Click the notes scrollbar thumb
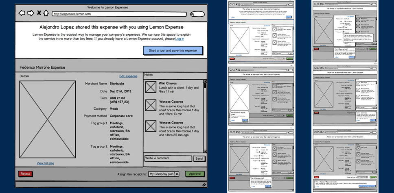This screenshot has width=394, height=193. pos(205,86)
